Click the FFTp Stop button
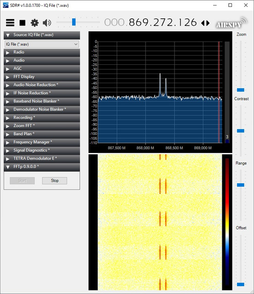254x294 pixels. pyautogui.click(x=55, y=181)
